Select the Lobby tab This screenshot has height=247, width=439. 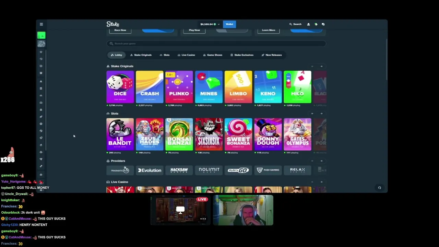click(116, 55)
